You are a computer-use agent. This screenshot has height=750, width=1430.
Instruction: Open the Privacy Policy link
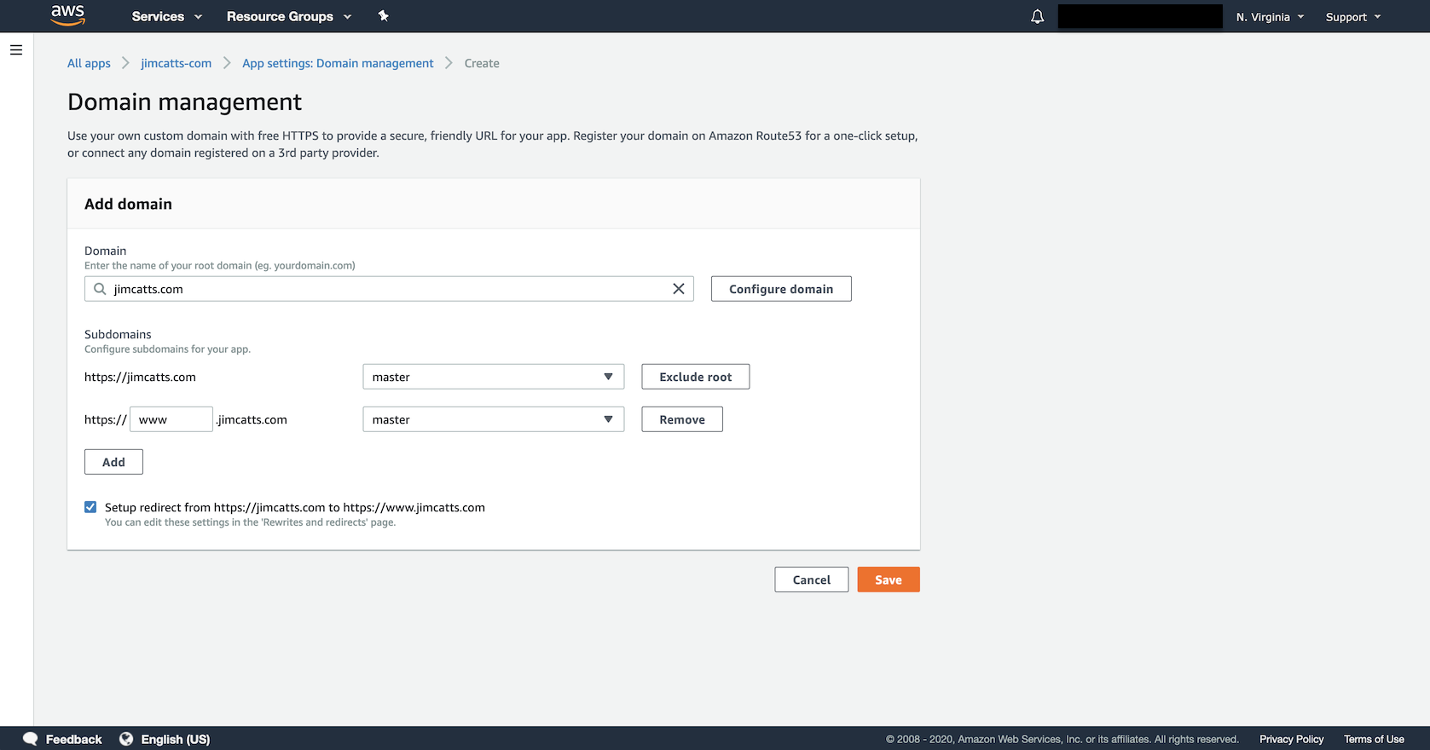pyautogui.click(x=1292, y=739)
